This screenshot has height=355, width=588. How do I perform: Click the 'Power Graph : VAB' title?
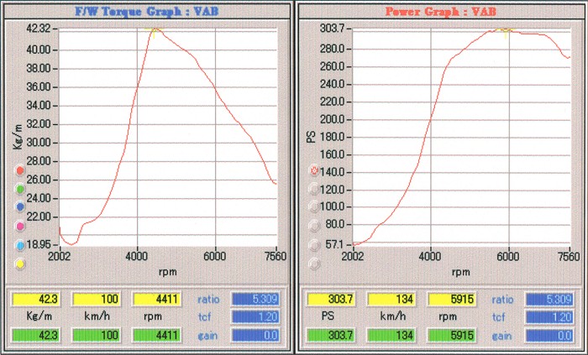(441, 12)
